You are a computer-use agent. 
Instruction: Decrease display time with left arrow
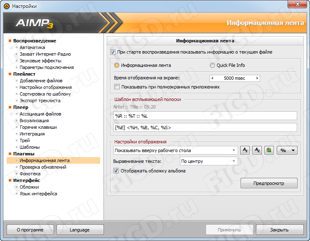(x=212, y=78)
